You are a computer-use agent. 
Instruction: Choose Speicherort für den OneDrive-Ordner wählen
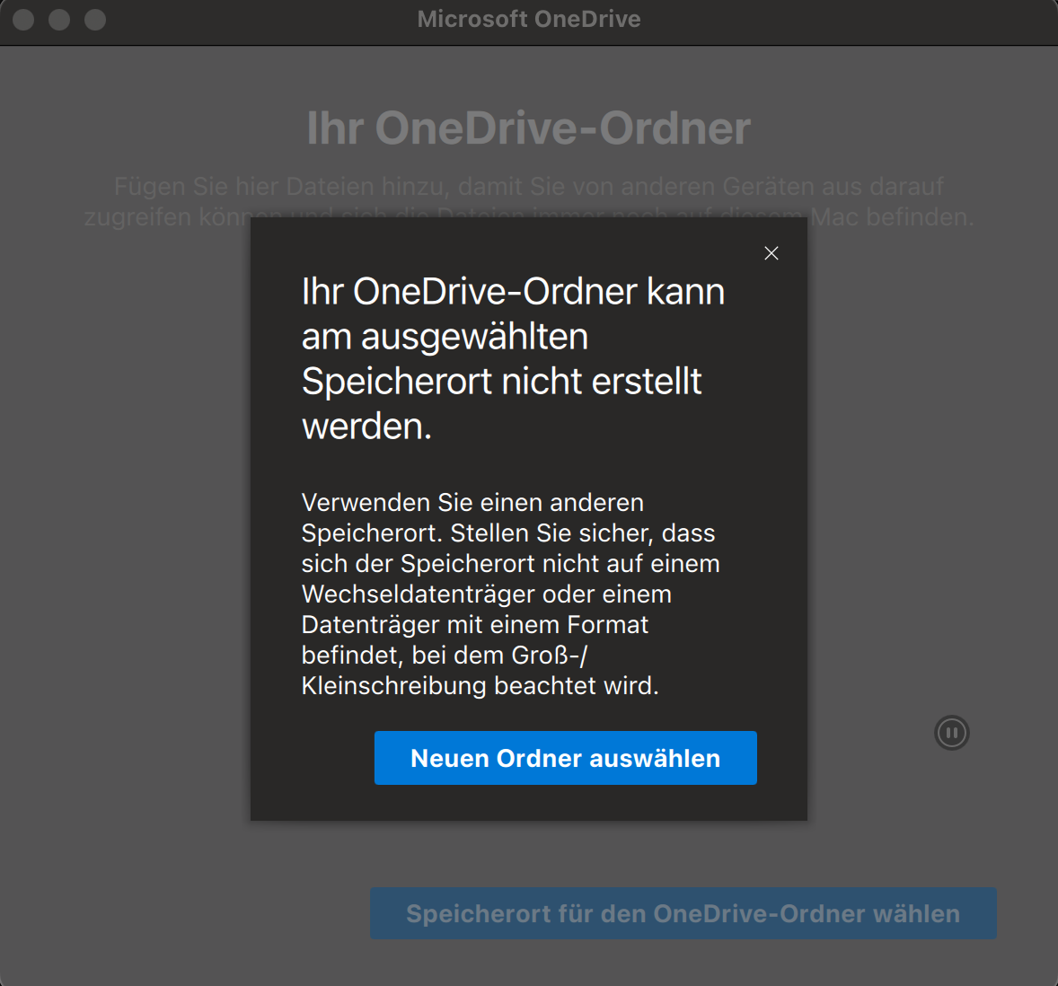683,913
